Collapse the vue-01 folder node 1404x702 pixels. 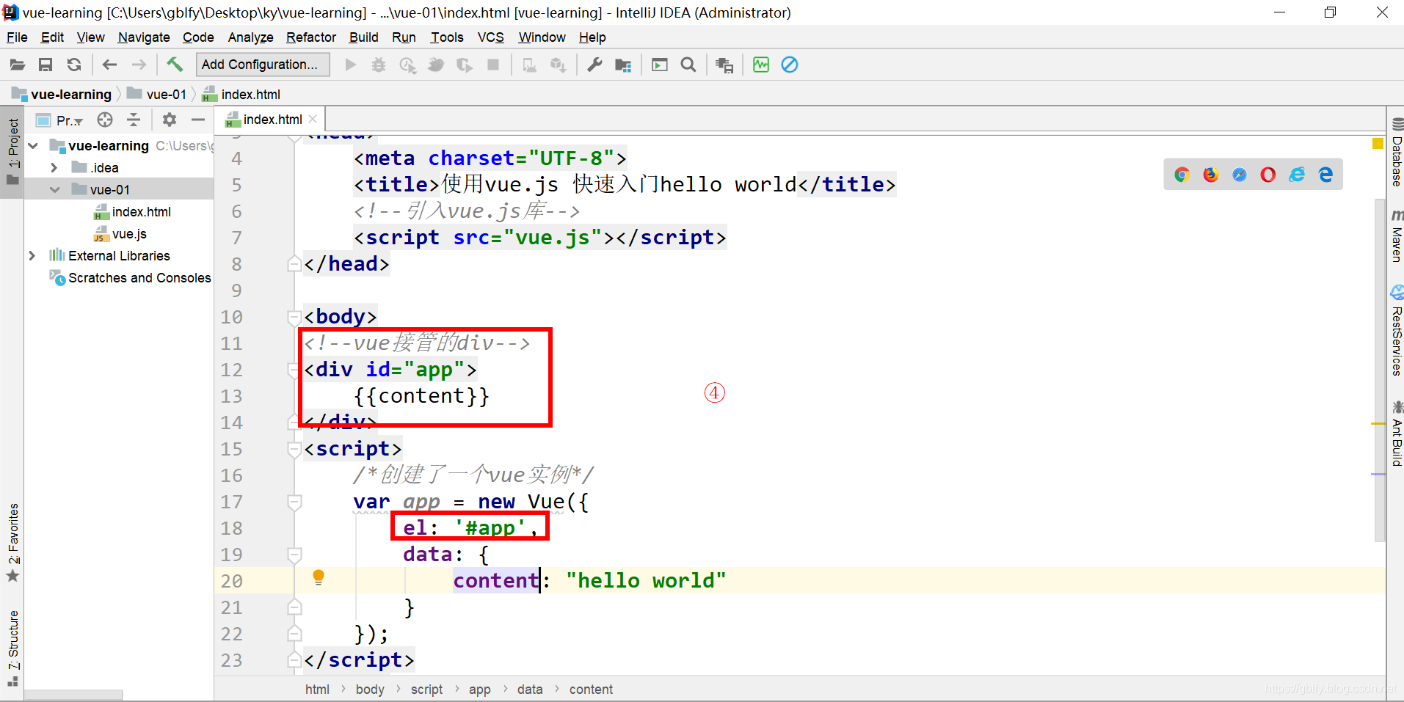54,190
